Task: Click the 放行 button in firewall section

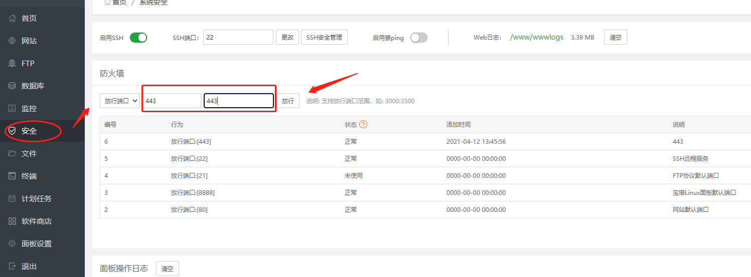Action: click(288, 101)
